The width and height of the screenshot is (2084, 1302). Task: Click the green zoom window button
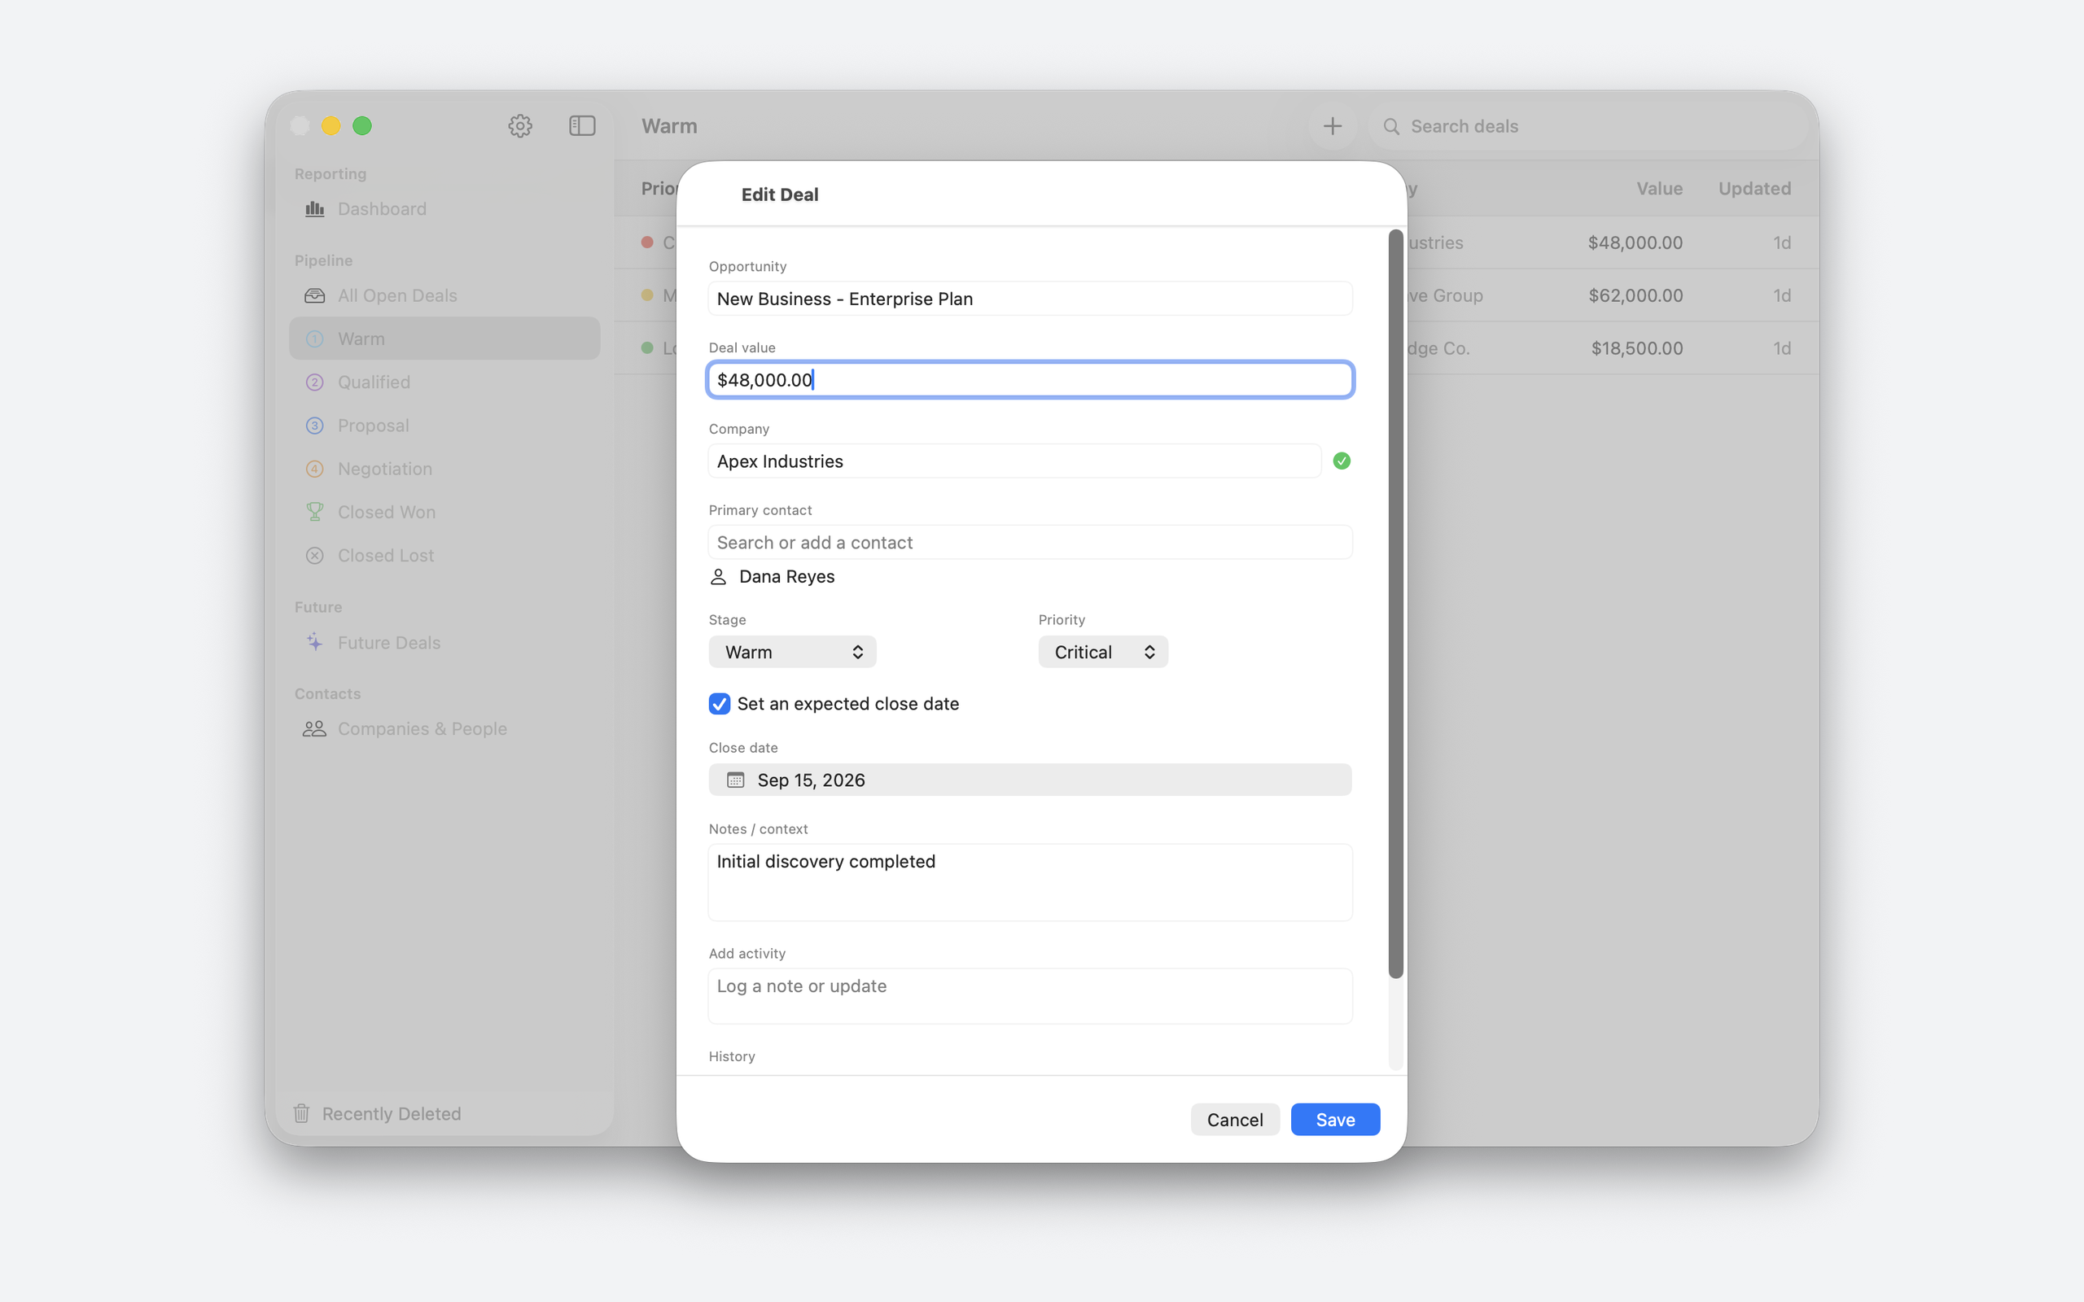362,125
